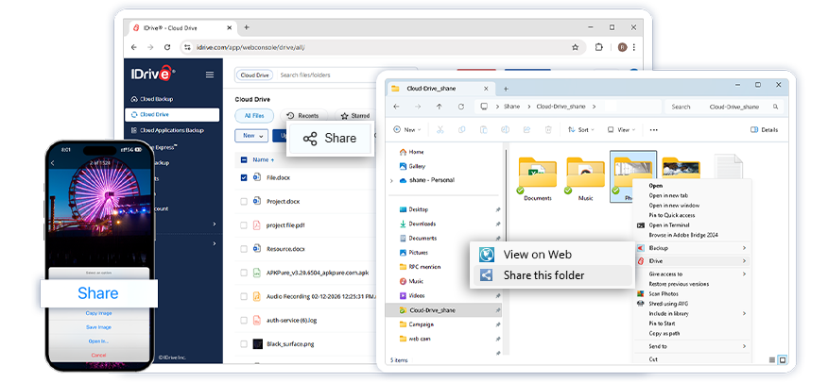Viewport: 828px width, 382px height.
Task: Open the New dropdown in IDrive Cloud Drive
Action: [251, 136]
